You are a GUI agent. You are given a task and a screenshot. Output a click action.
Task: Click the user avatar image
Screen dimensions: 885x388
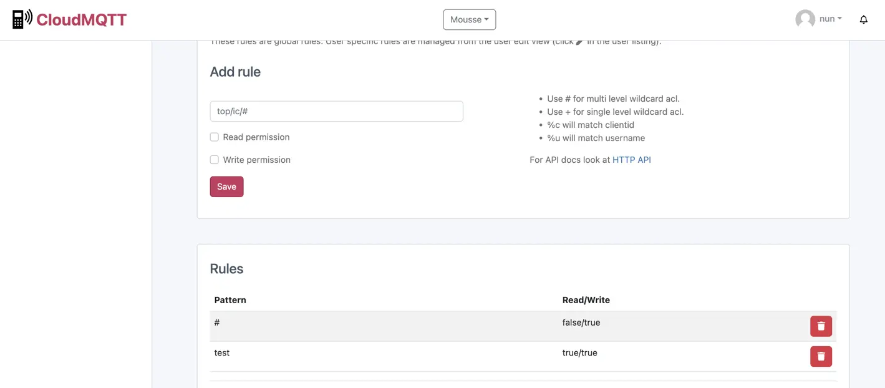(805, 18)
